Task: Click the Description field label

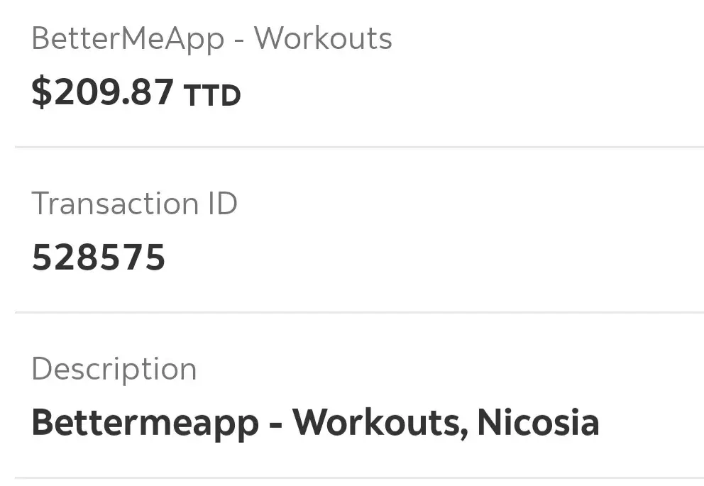Action: click(114, 369)
